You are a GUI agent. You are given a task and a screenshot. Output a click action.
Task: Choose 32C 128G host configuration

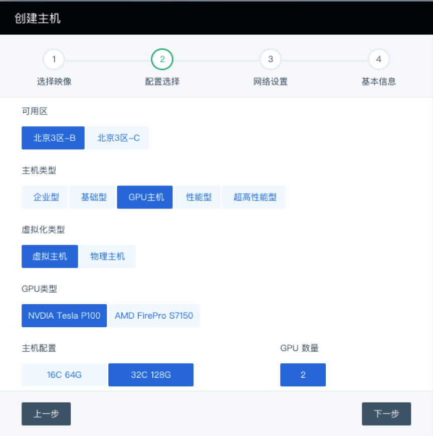[x=151, y=375]
